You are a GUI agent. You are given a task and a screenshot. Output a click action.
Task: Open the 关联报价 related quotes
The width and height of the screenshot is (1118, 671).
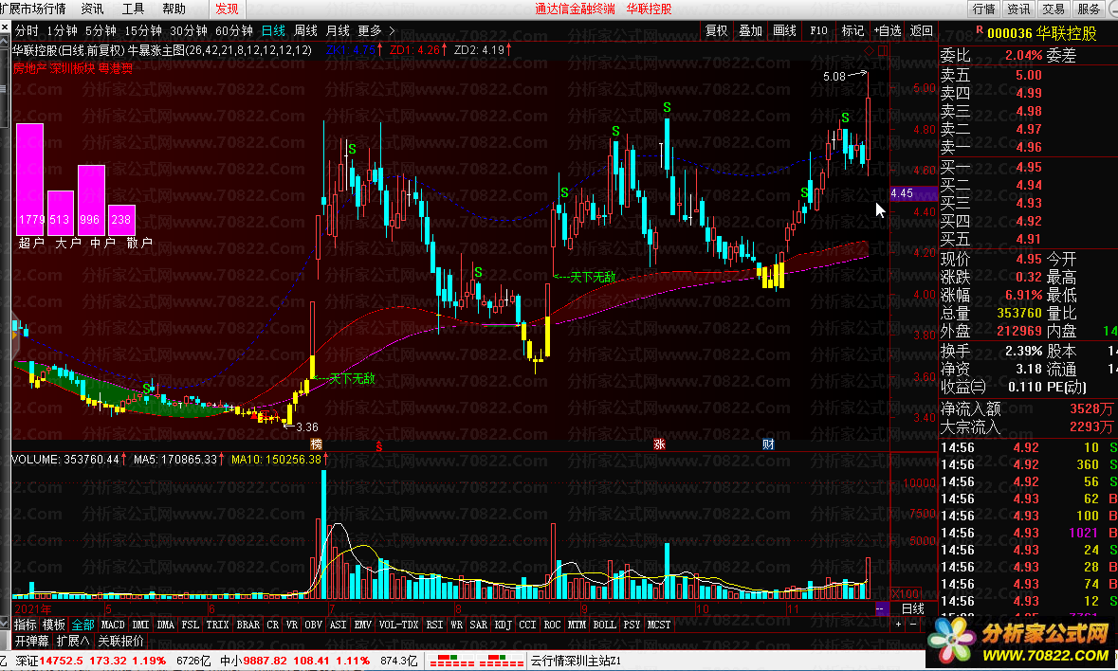point(120,641)
